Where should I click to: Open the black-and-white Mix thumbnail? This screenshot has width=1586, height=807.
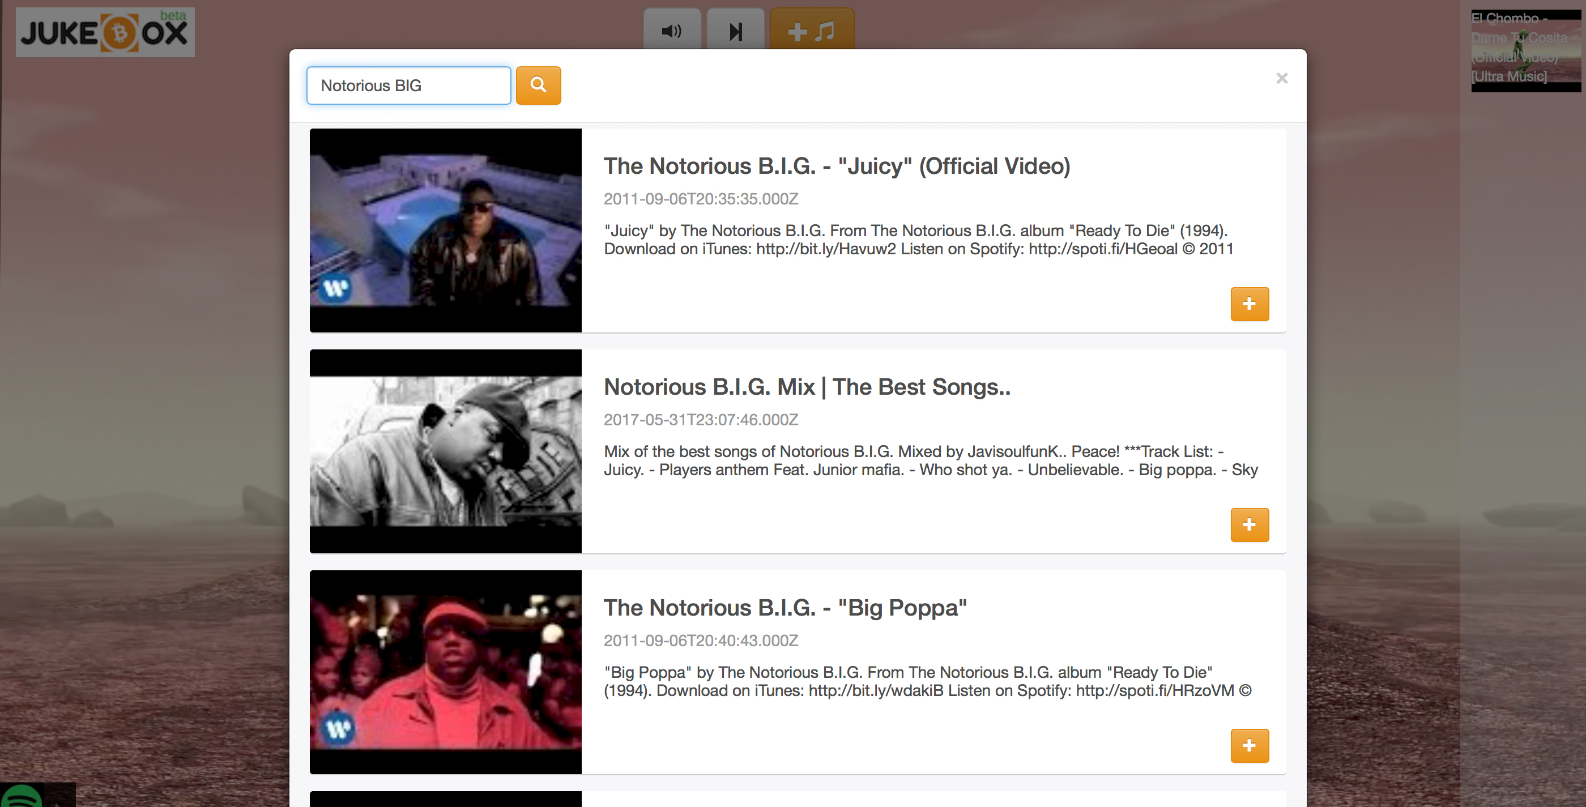(445, 451)
